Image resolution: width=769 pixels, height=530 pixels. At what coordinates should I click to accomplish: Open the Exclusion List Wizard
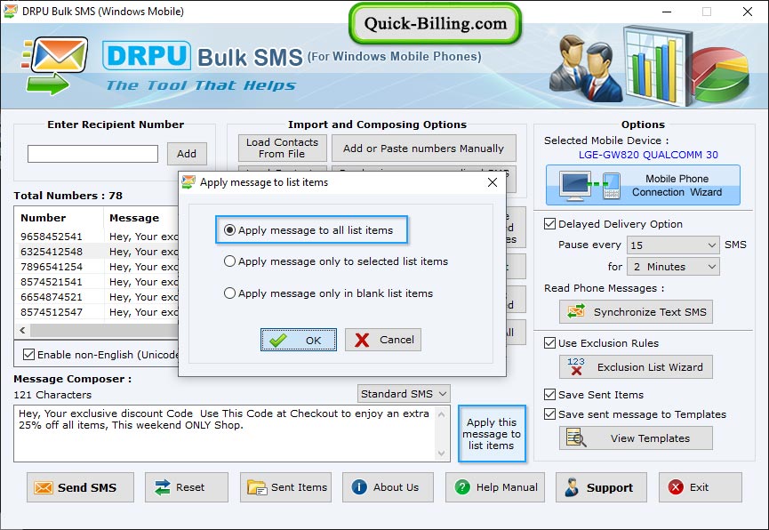click(x=637, y=367)
